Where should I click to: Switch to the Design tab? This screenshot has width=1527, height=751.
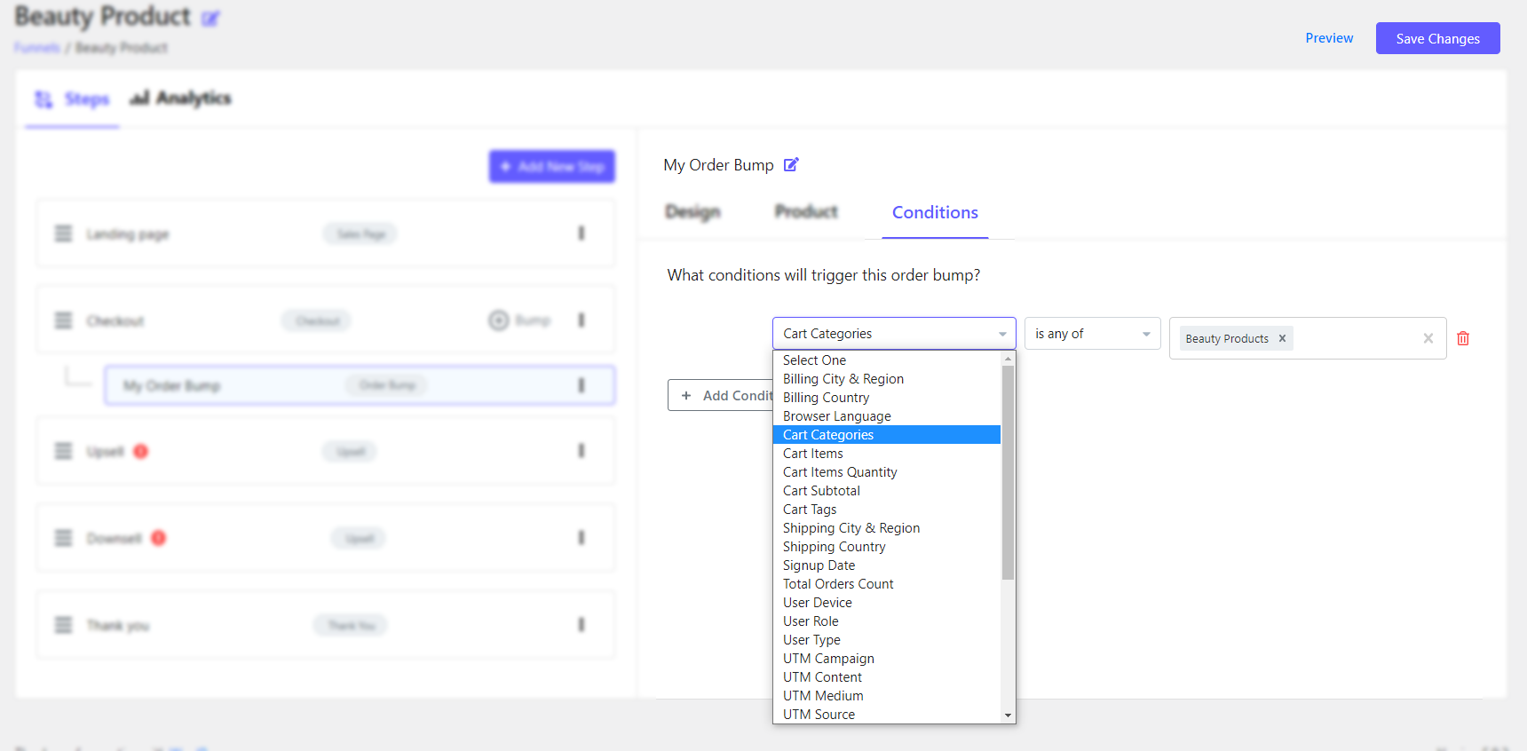tap(692, 212)
